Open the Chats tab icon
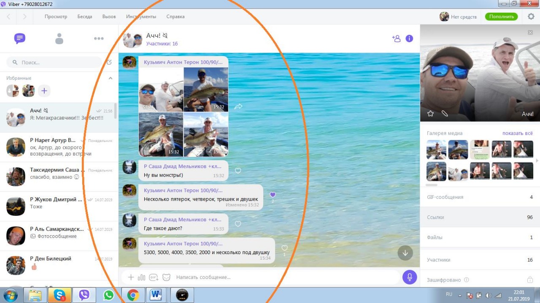The width and height of the screenshot is (540, 303). (x=20, y=39)
